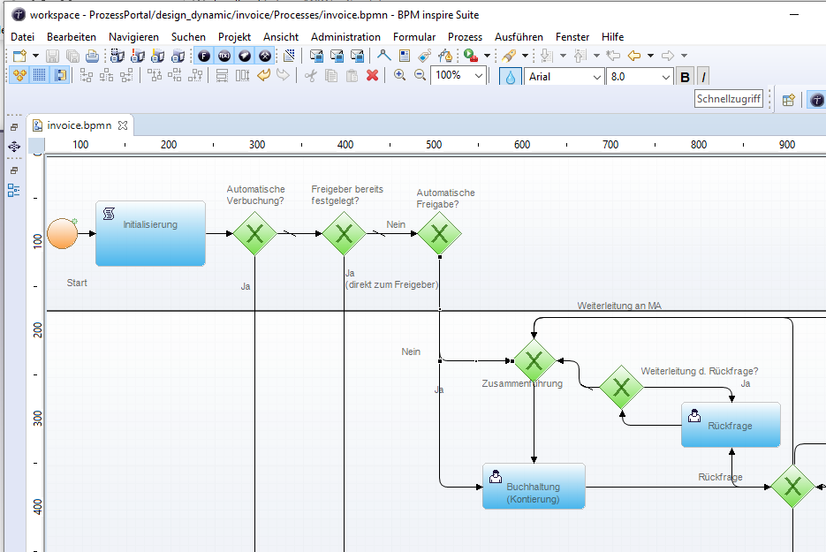Select the Rückfrage task box
This screenshot has height=552, width=826.
731,425
